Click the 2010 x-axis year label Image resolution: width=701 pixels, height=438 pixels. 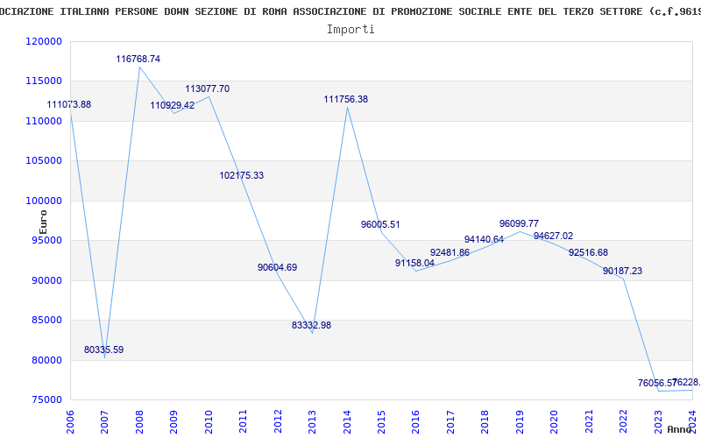coord(209,420)
